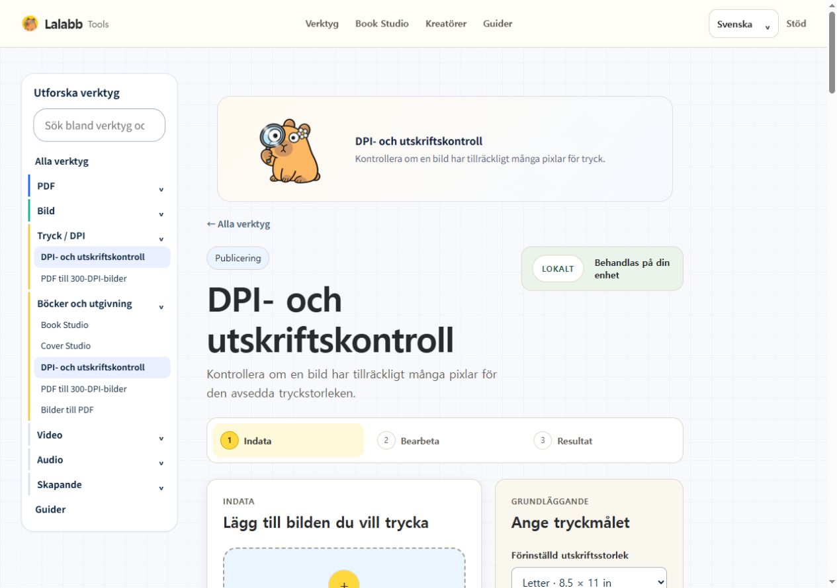
Task: Click the Publicering tag button
Action: coord(238,258)
